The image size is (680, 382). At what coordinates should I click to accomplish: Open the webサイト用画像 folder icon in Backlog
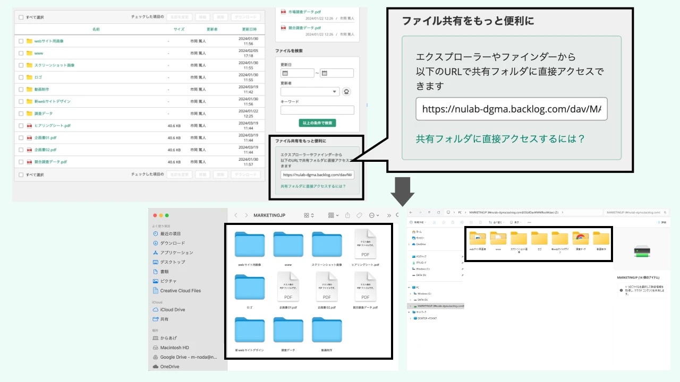29,40
